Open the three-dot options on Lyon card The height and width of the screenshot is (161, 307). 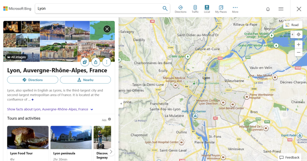click(106, 62)
